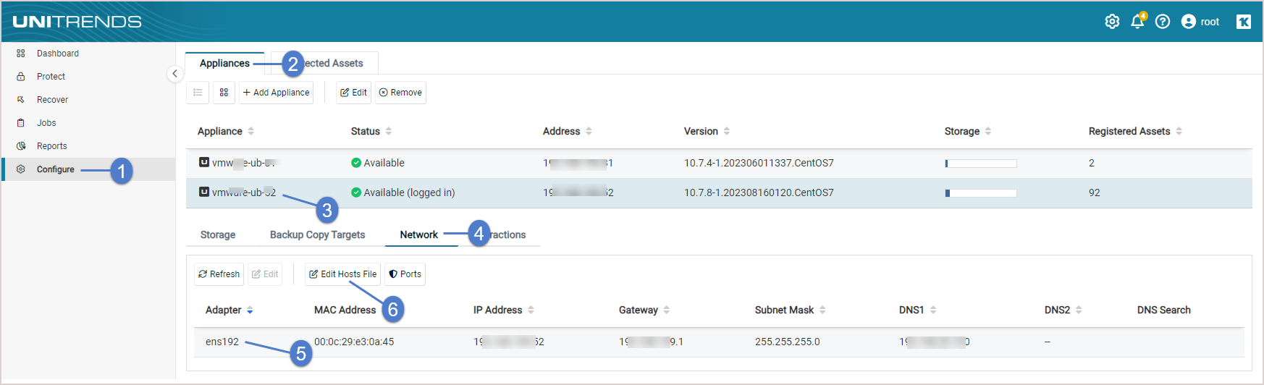Sort by Appliance column

pos(226,131)
